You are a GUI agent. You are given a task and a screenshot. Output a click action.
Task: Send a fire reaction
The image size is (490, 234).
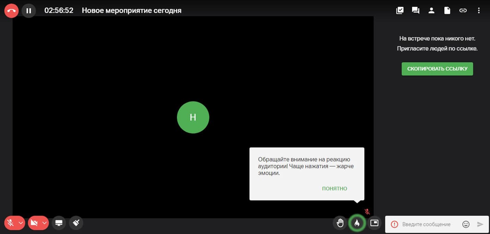coord(357,223)
